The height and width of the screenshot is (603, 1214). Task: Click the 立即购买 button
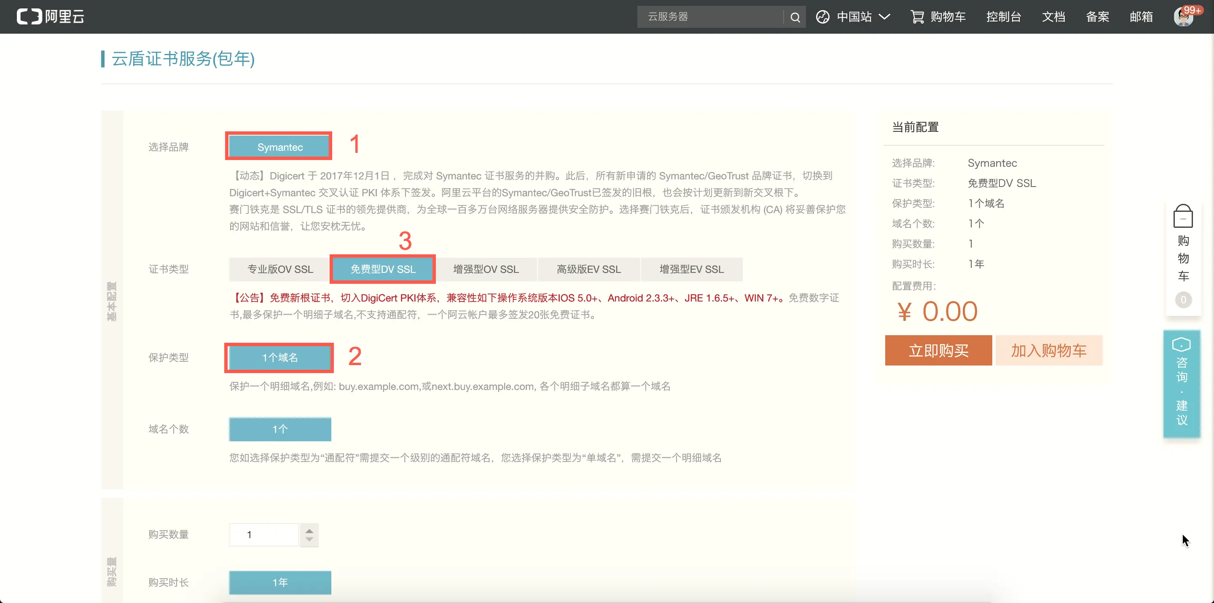(x=938, y=350)
